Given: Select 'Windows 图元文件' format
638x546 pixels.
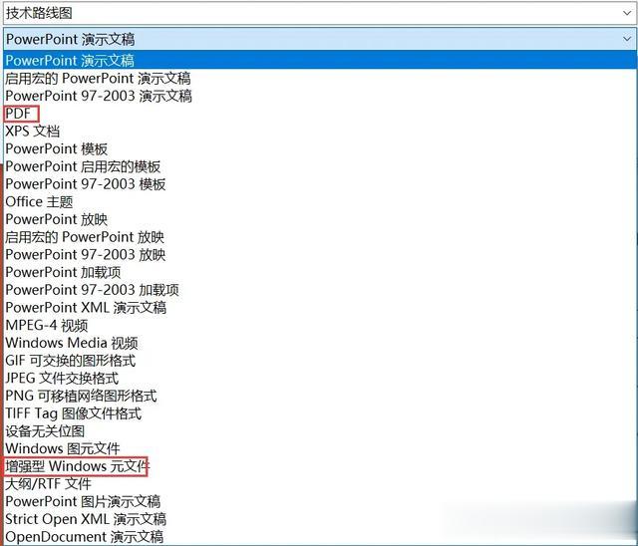Looking at the screenshot, I should point(320,448).
